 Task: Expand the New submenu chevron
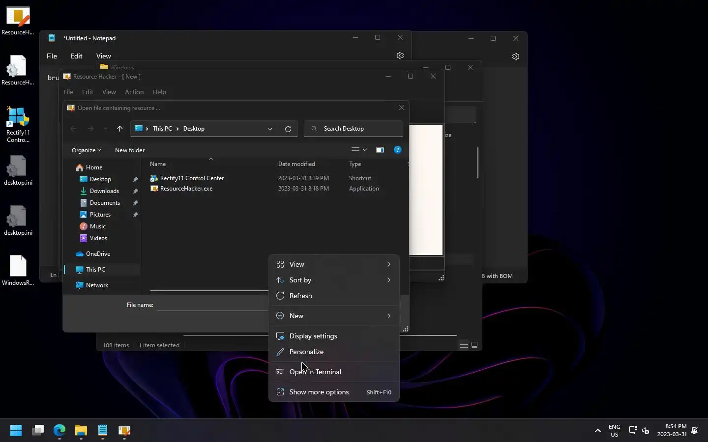(389, 316)
